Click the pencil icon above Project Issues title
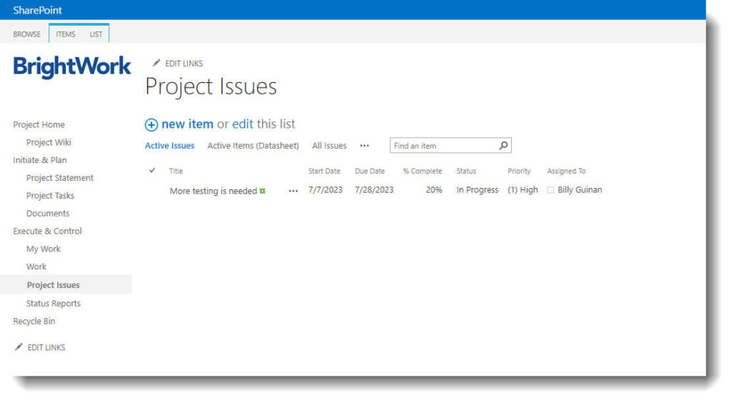The height and width of the screenshot is (403, 733). click(x=157, y=64)
